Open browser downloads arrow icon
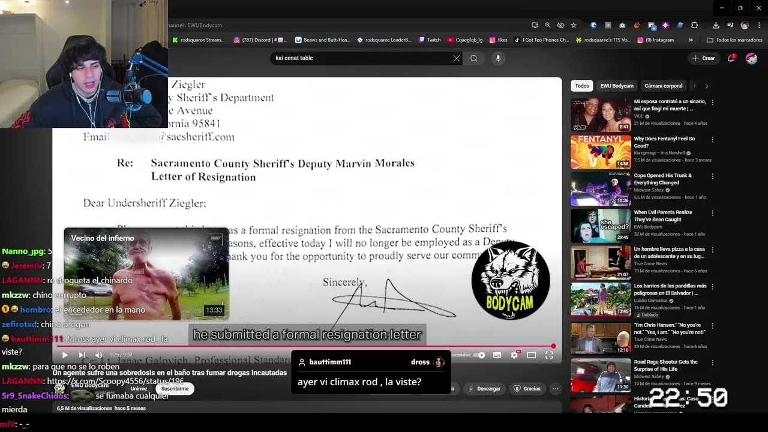 (716, 25)
